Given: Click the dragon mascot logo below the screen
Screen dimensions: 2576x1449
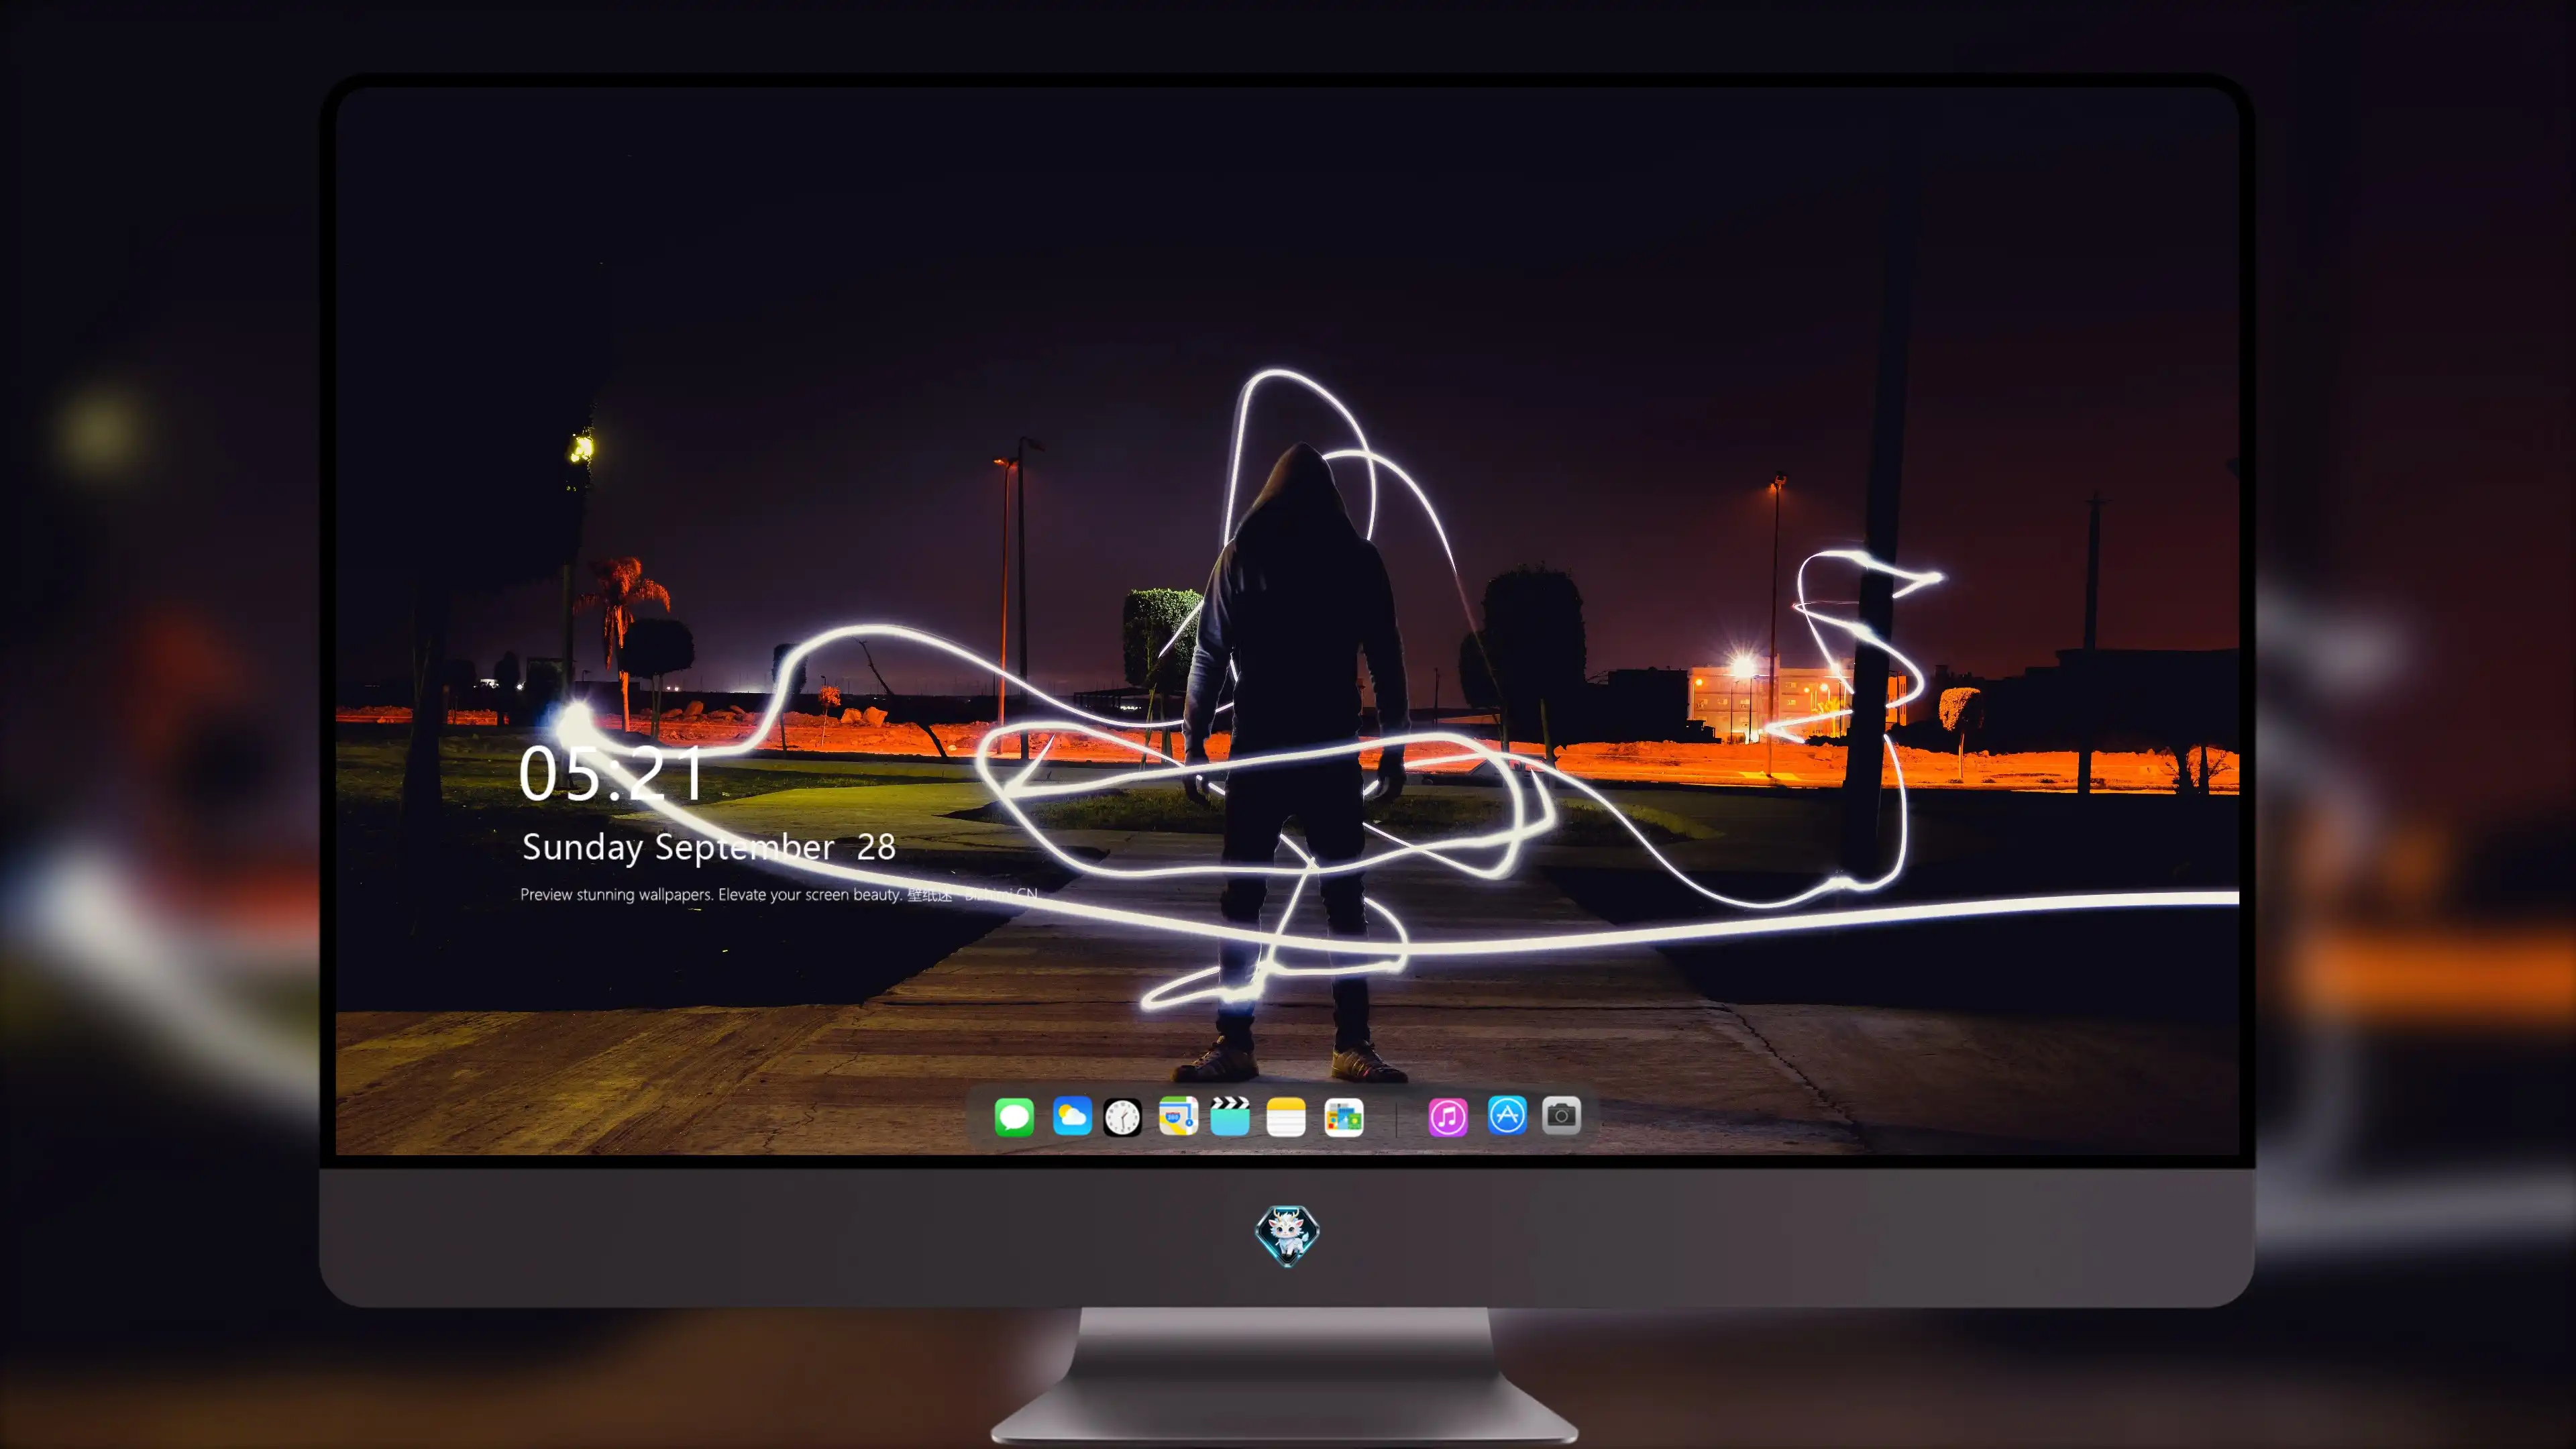Looking at the screenshot, I should pos(1287,1235).
